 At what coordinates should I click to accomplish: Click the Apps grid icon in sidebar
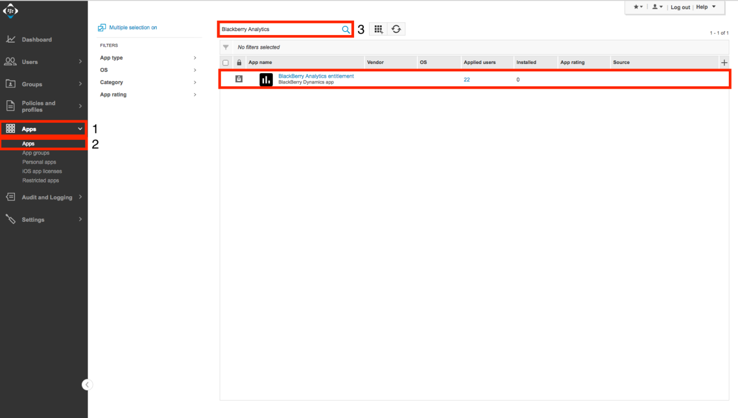10,129
